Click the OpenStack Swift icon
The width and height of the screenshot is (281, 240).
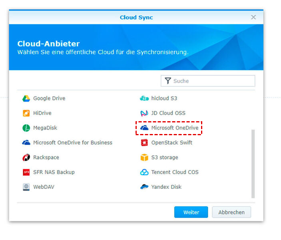click(x=144, y=143)
